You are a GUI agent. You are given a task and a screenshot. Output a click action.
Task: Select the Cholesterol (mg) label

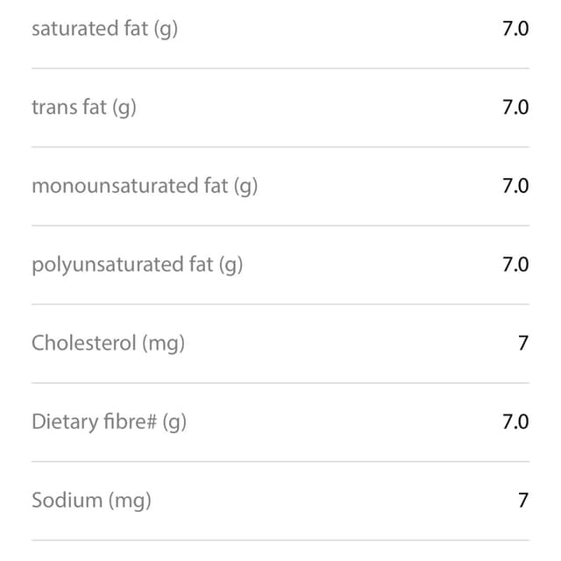108,344
